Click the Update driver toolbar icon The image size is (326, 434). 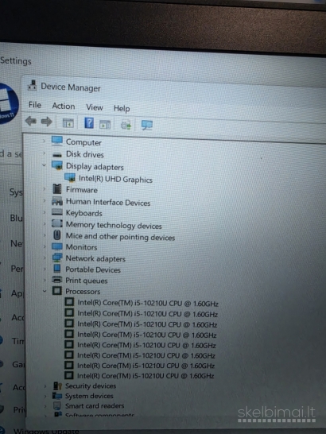point(126,125)
